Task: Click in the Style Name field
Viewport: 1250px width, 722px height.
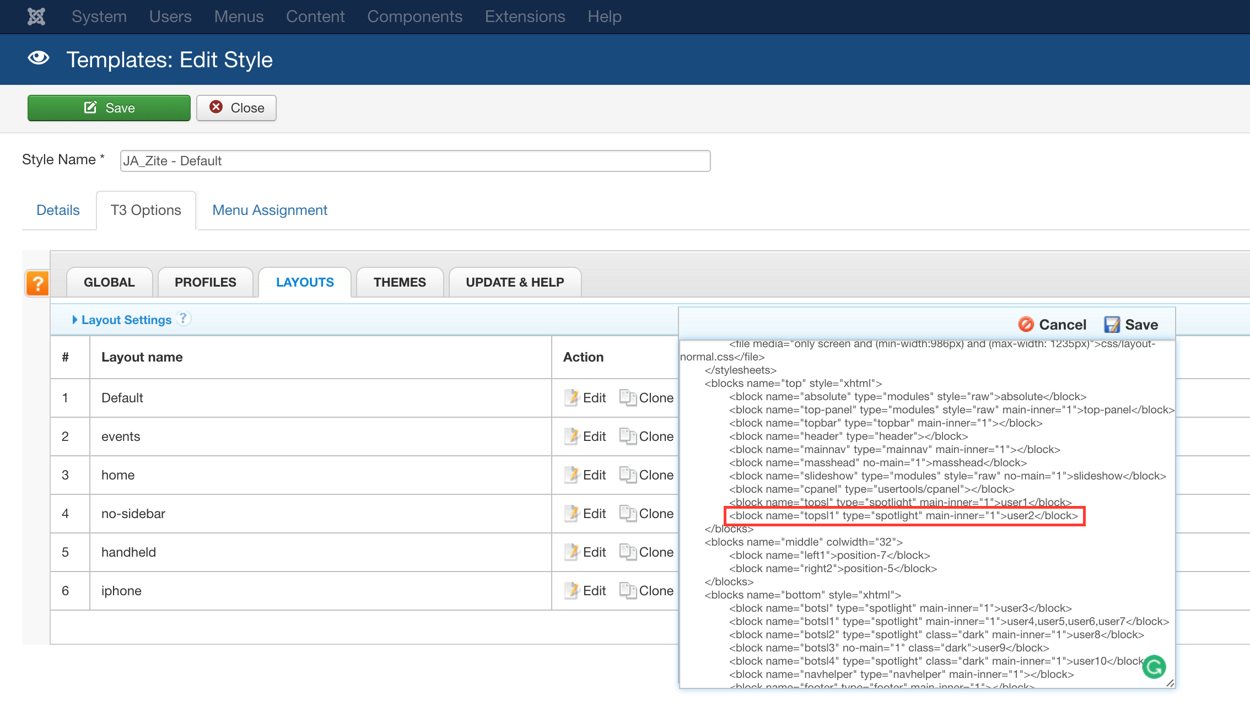Action: [415, 161]
